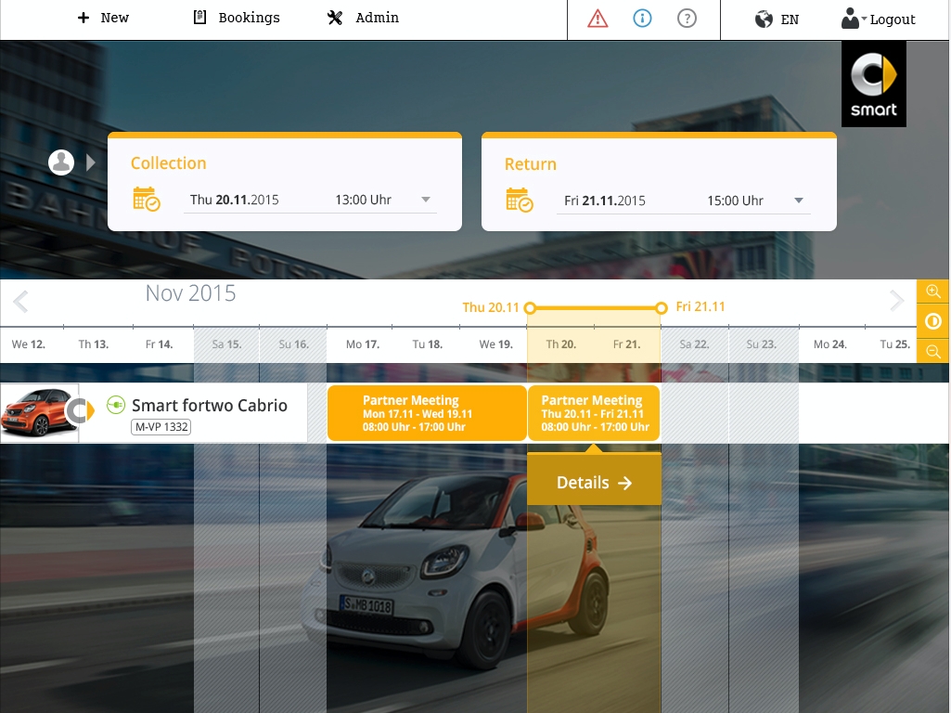The height and width of the screenshot is (713, 951).
Task: Select day Fr 14. in timeline
Action: [159, 344]
